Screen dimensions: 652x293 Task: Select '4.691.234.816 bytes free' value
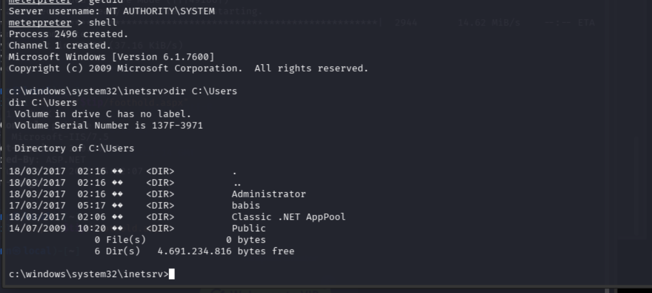(x=226, y=251)
